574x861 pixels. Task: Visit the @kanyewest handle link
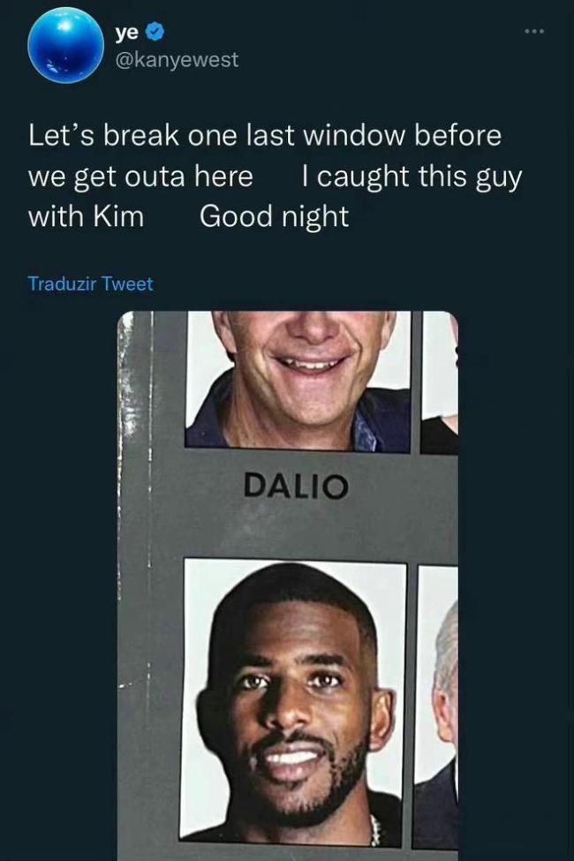pos(177,59)
